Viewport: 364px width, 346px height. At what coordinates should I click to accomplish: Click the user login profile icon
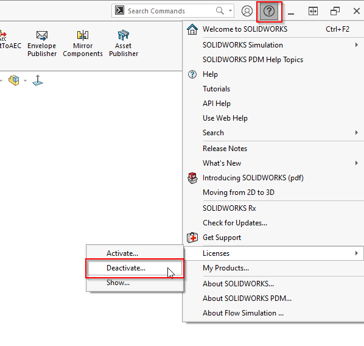pyautogui.click(x=247, y=11)
